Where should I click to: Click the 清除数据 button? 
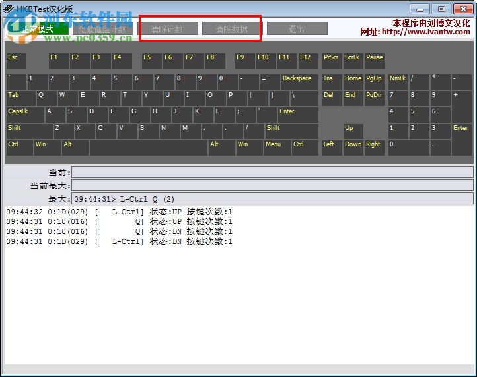232,29
